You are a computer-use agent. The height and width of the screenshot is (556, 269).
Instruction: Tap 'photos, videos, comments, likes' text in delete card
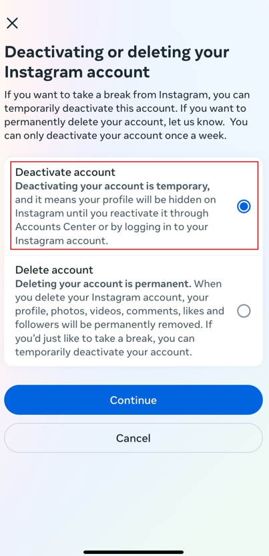coord(138,311)
